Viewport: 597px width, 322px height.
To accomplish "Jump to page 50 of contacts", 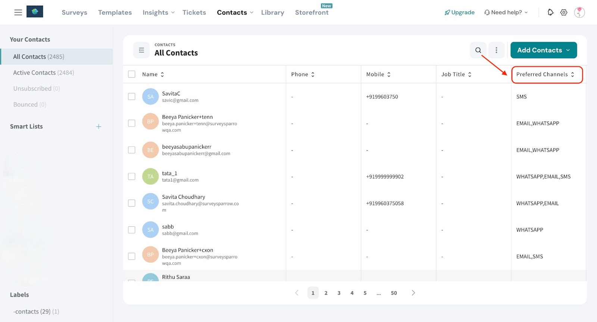I will click(x=394, y=293).
